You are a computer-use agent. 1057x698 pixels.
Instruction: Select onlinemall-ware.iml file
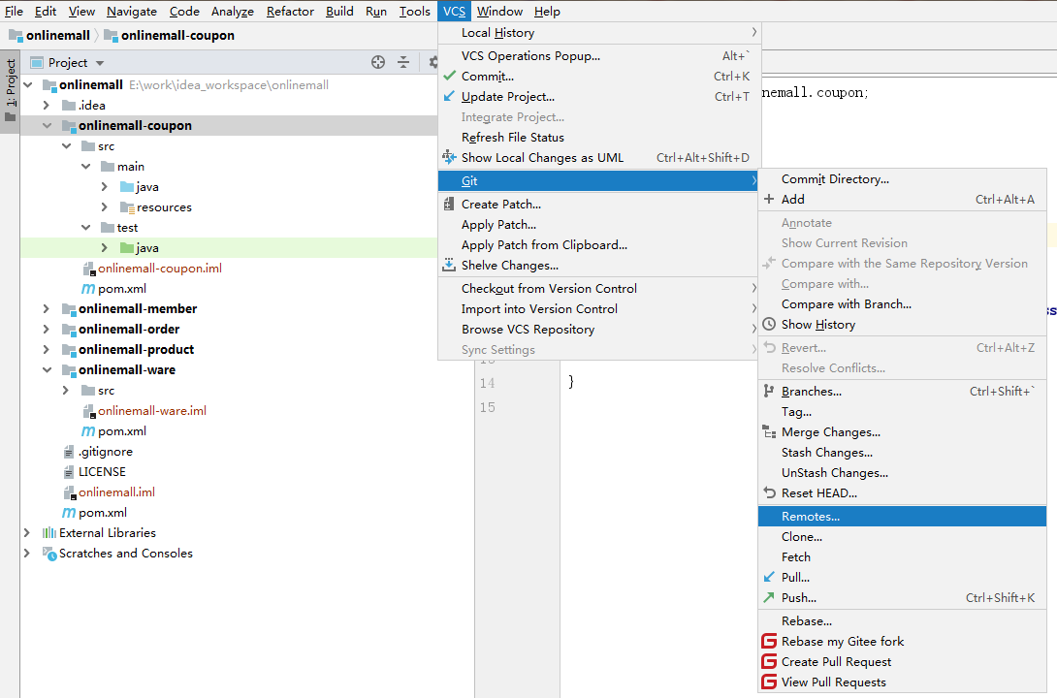[152, 411]
